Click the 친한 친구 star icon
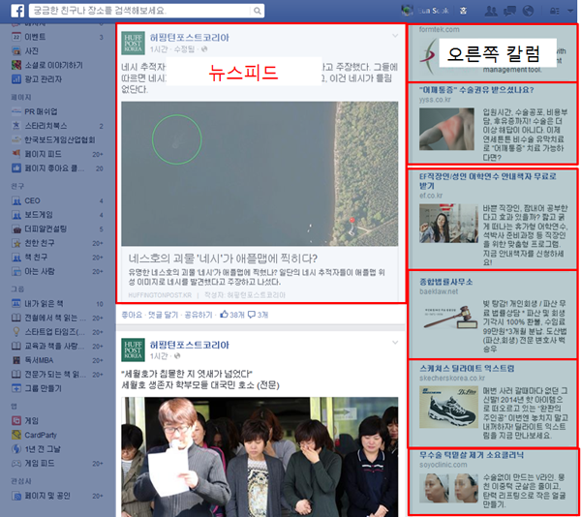The width and height of the screenshot is (581, 517). click(x=16, y=243)
